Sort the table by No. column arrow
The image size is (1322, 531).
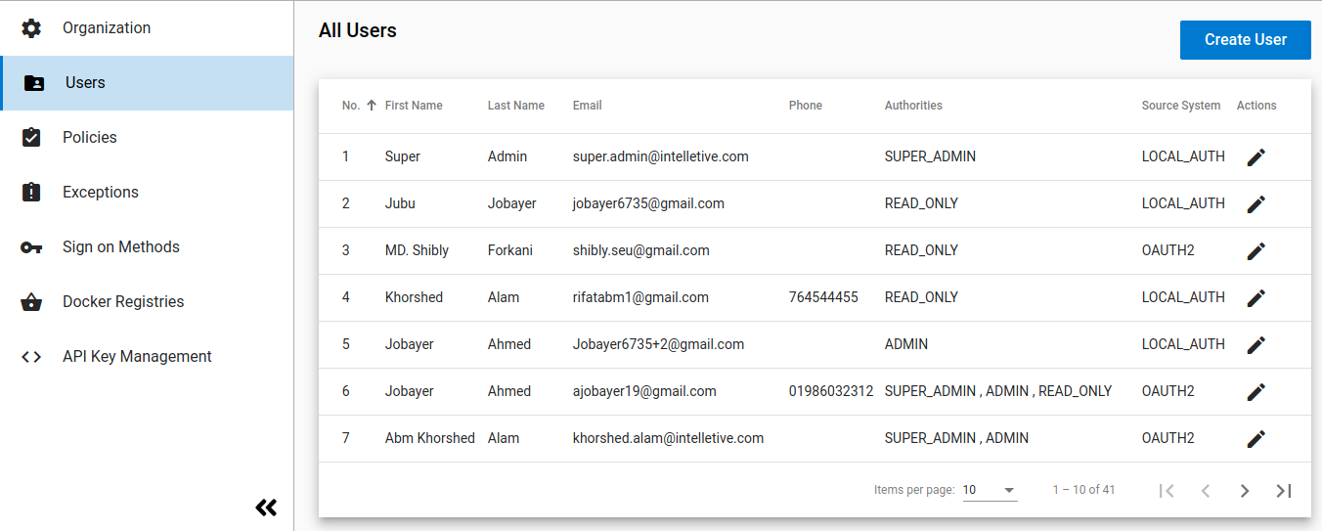pos(372,106)
